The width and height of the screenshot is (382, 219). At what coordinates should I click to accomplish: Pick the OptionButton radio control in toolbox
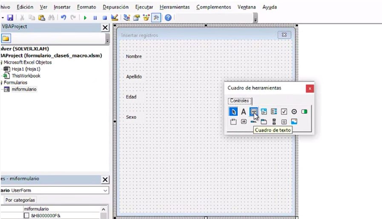click(x=294, y=112)
